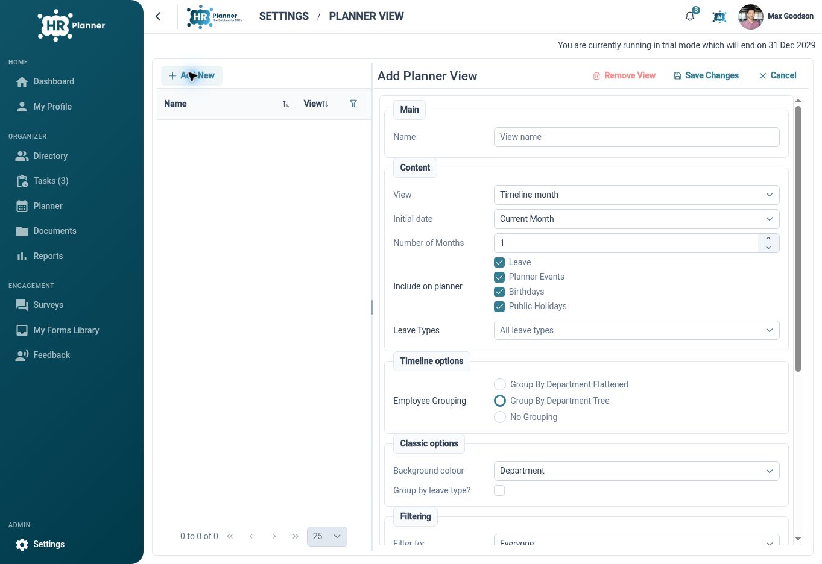Sort the list by Name column icon

286,104
